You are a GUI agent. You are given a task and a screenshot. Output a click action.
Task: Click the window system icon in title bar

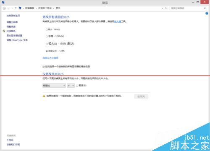tap(3, 3)
